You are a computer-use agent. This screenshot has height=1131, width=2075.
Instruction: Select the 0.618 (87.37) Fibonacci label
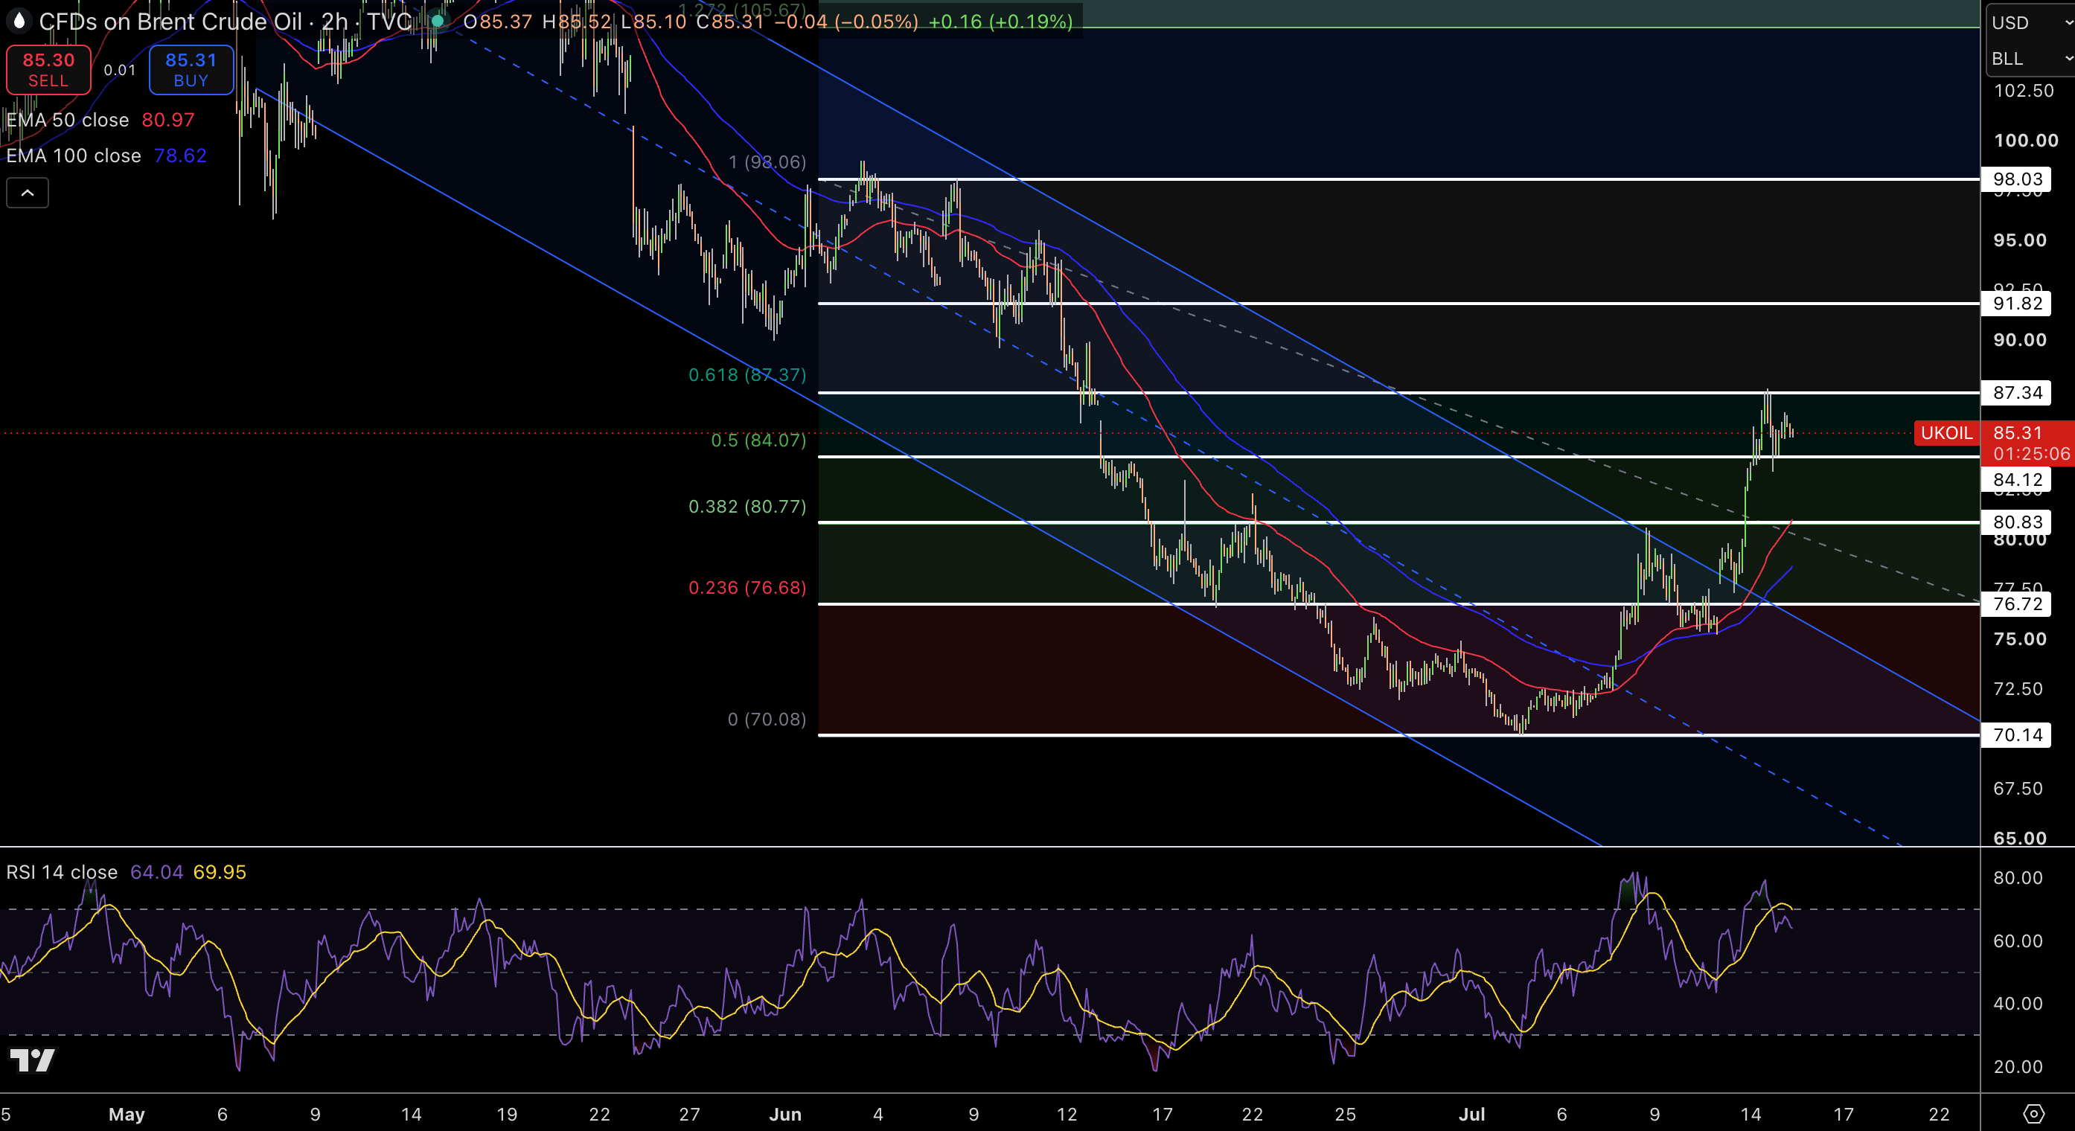pyautogui.click(x=746, y=374)
